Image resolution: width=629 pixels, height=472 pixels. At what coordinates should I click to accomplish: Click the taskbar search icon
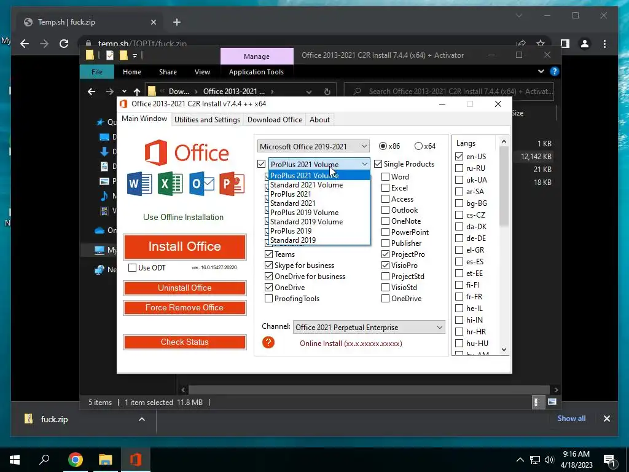point(44,459)
